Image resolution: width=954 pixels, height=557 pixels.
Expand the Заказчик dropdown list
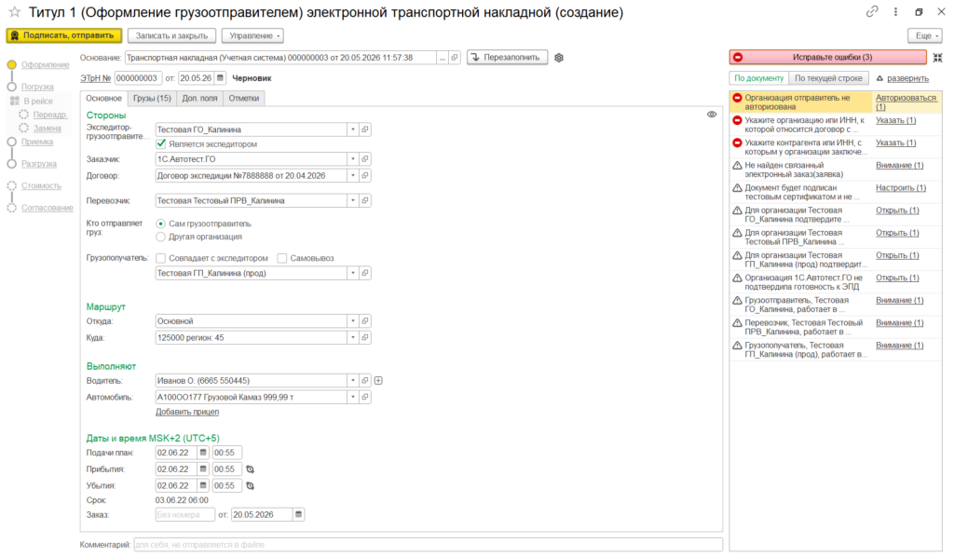click(353, 159)
